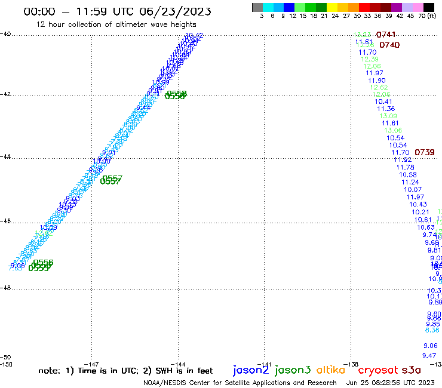Click the '-138' longitude axis label

pyautogui.click(x=351, y=364)
